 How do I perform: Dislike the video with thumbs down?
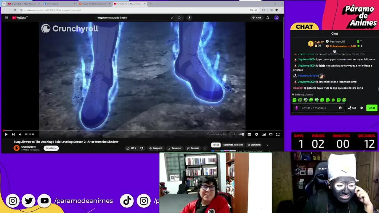pyautogui.click(x=142, y=148)
